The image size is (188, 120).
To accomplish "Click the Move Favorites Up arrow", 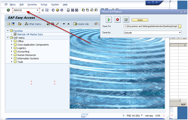I will [x=69, y=24].
